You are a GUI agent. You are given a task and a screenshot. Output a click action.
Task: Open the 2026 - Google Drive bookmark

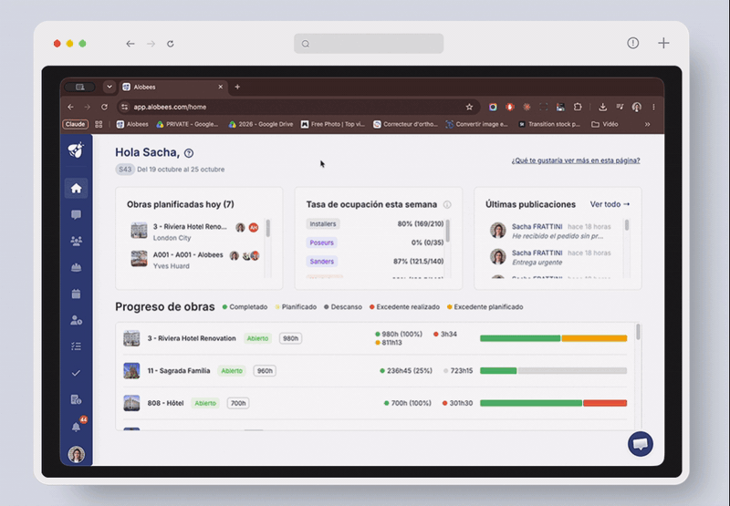(261, 124)
